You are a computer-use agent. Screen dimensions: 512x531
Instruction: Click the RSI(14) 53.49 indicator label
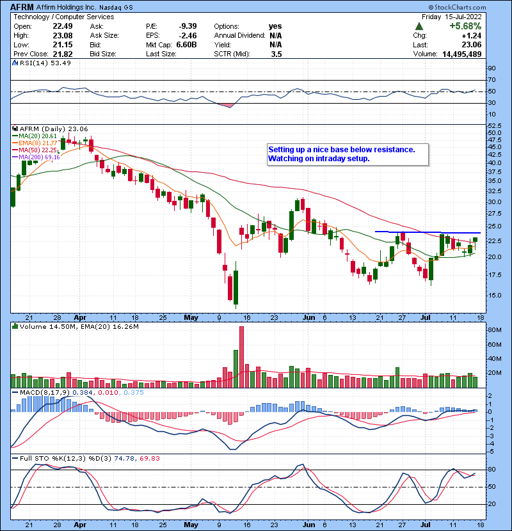coord(45,63)
